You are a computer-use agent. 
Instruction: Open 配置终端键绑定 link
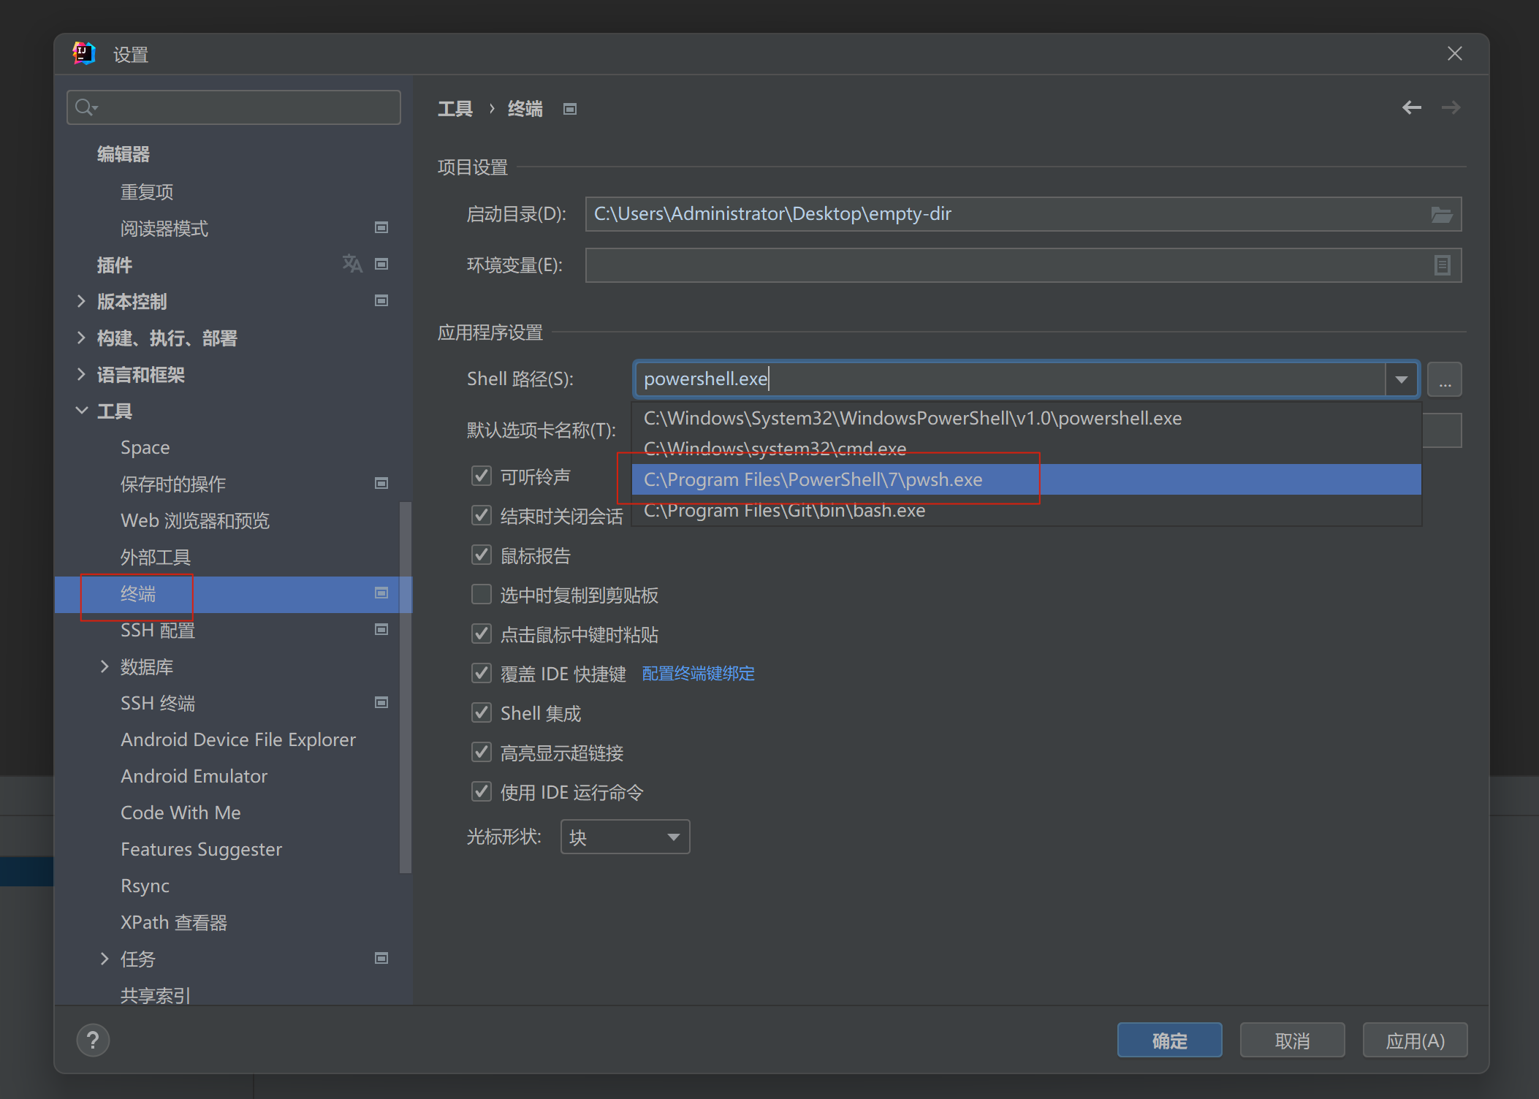tap(698, 673)
